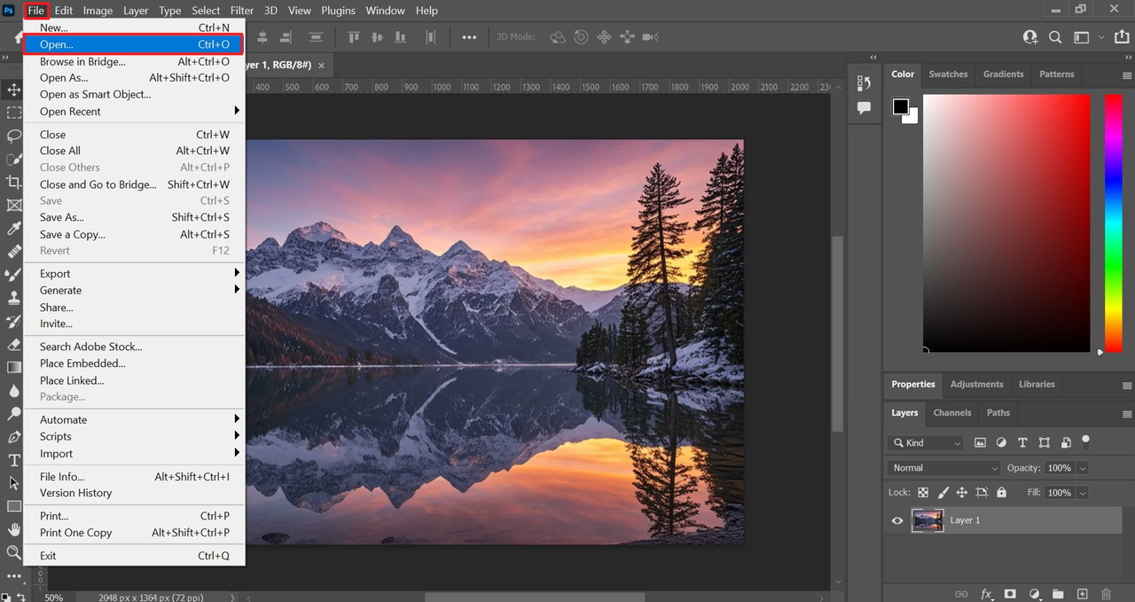Image resolution: width=1135 pixels, height=602 pixels.
Task: Toggle Lock all padlock
Action: pyautogui.click(x=1001, y=492)
